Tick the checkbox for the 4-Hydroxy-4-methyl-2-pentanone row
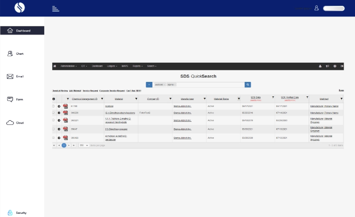The width and height of the screenshot is (355, 217). (53, 137)
